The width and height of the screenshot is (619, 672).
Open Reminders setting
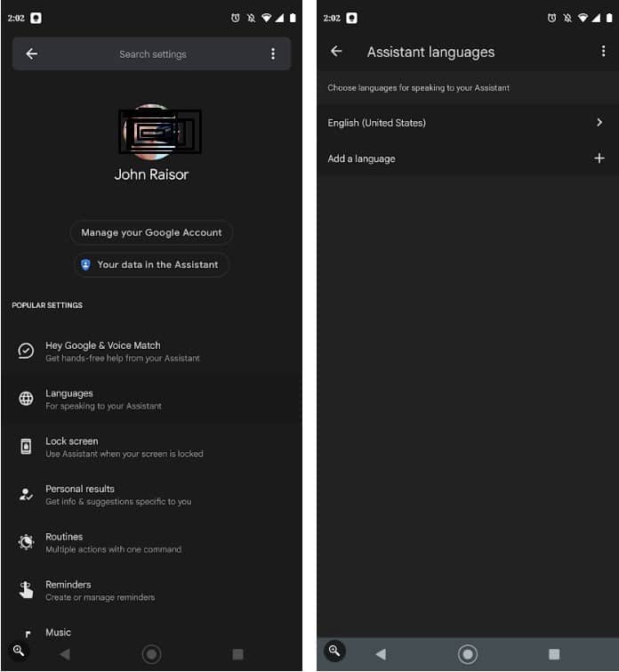(x=152, y=591)
